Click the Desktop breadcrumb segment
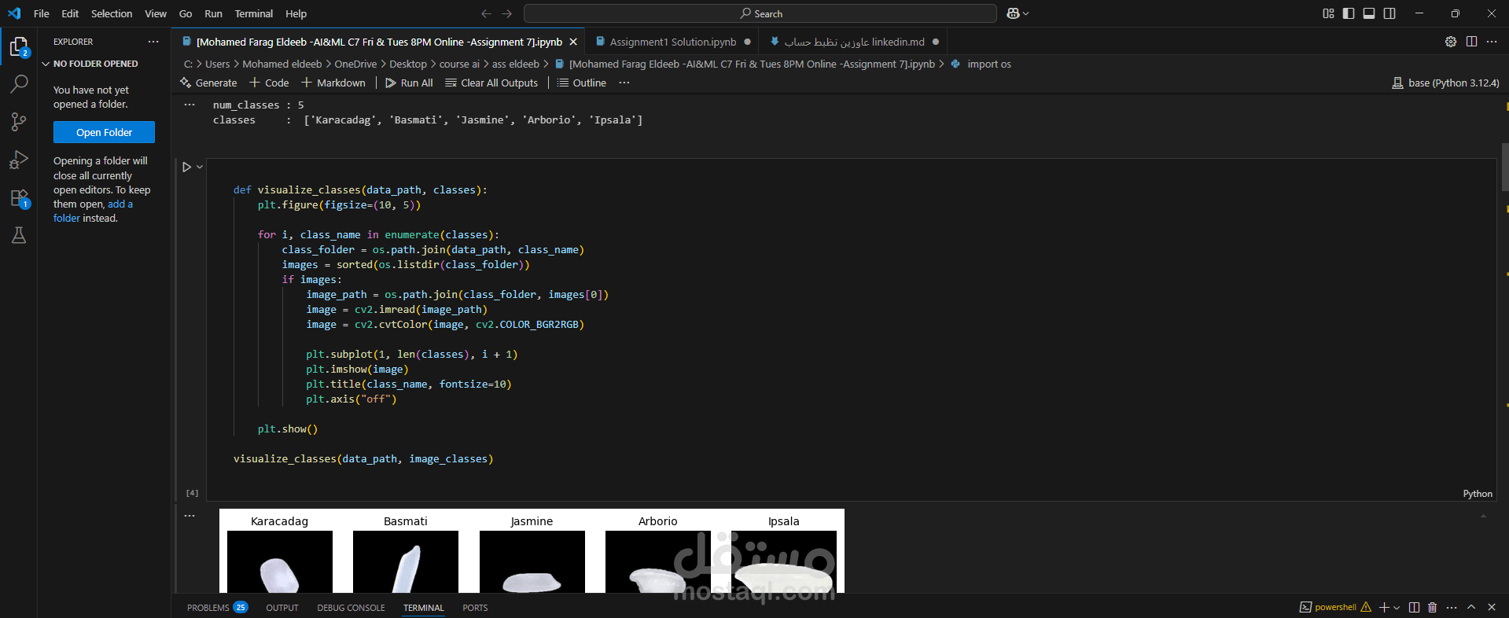The image size is (1509, 618). (408, 64)
